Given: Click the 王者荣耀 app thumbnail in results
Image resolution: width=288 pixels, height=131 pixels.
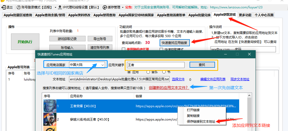Looking at the screenshot, I should pos(50,106).
